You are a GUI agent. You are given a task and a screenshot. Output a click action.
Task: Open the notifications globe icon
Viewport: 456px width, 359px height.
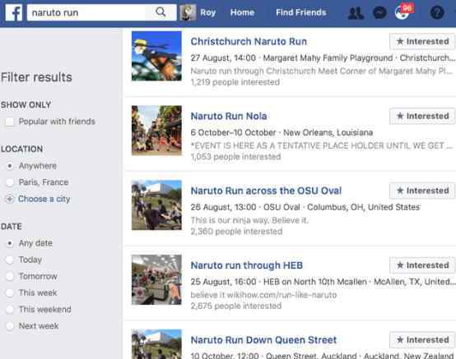(402, 13)
